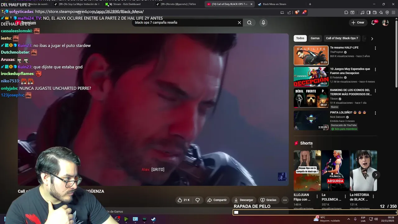
Task: Click the Crear button
Action: tap(358, 22)
